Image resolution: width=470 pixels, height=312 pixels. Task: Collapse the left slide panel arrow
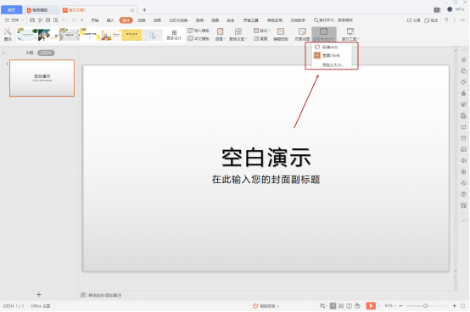(x=3, y=53)
